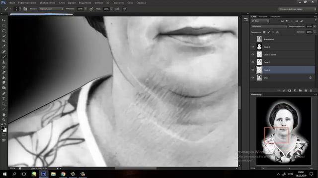The image size is (318, 178).
Task: Click foreground color swatch
Action: pos(2,128)
